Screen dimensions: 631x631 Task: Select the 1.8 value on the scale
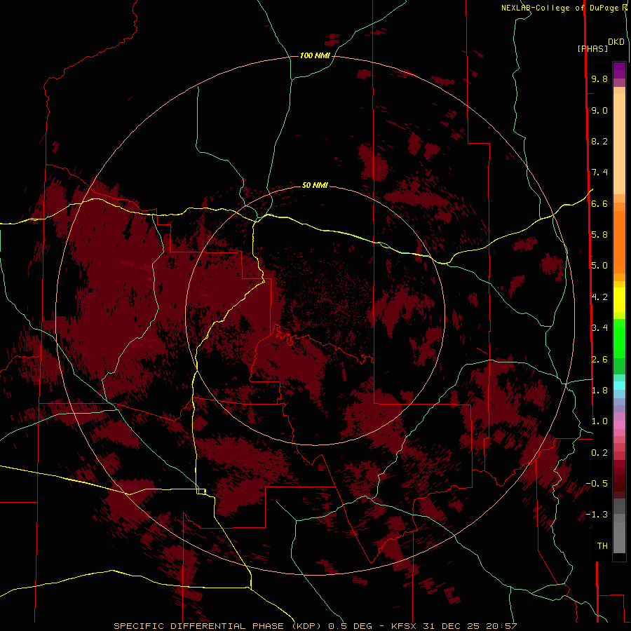(599, 390)
